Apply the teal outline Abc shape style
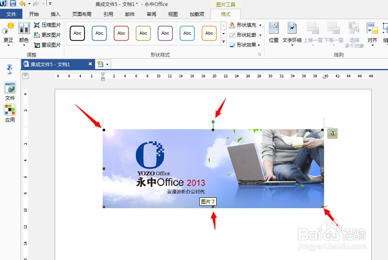The height and width of the screenshot is (260, 388). [187, 33]
